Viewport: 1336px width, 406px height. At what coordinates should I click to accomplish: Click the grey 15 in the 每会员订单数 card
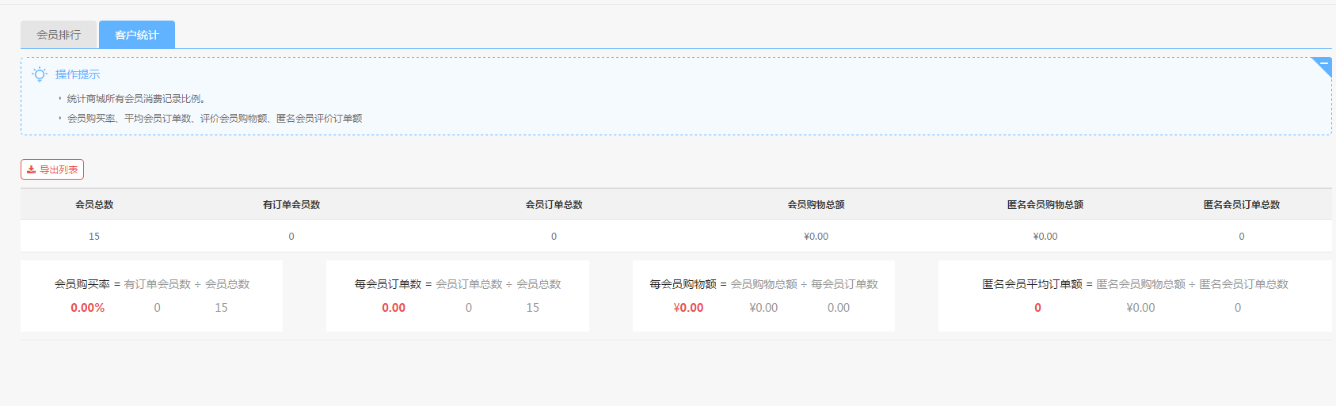(x=532, y=308)
